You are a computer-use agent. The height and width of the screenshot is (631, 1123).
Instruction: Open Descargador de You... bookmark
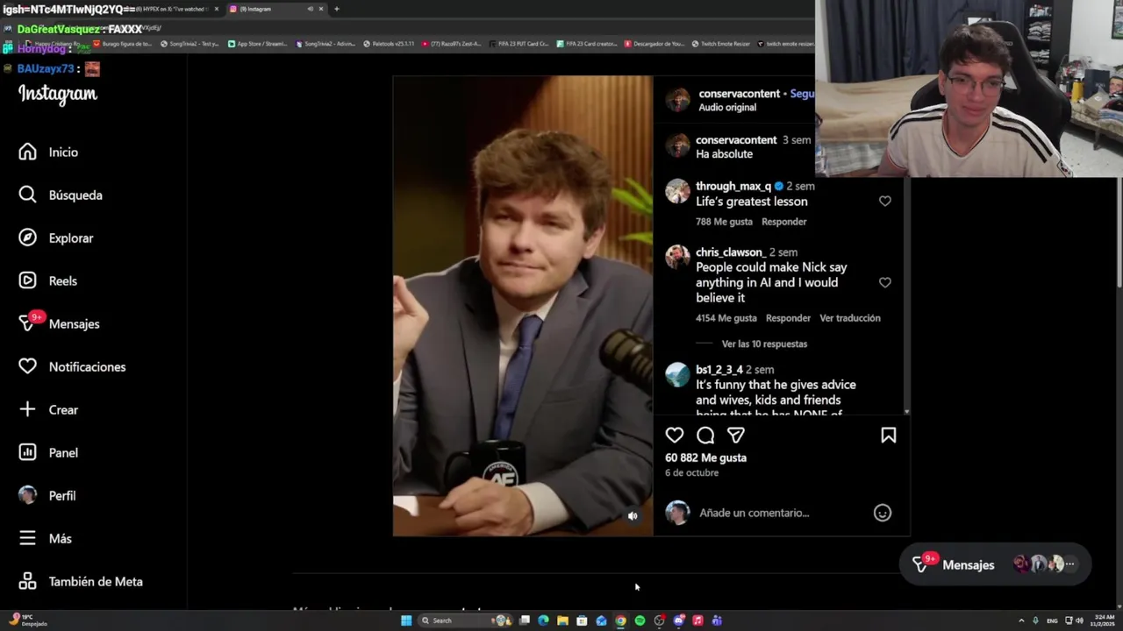(x=654, y=44)
